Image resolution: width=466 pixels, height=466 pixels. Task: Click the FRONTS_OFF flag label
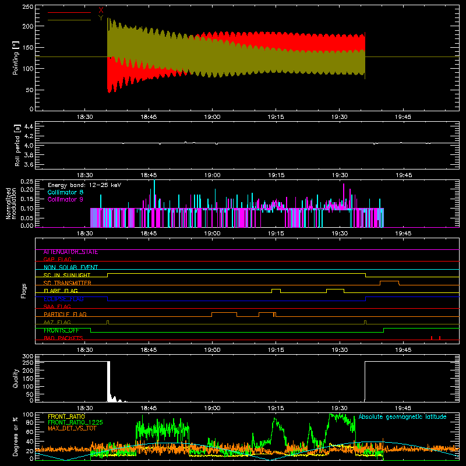61,330
